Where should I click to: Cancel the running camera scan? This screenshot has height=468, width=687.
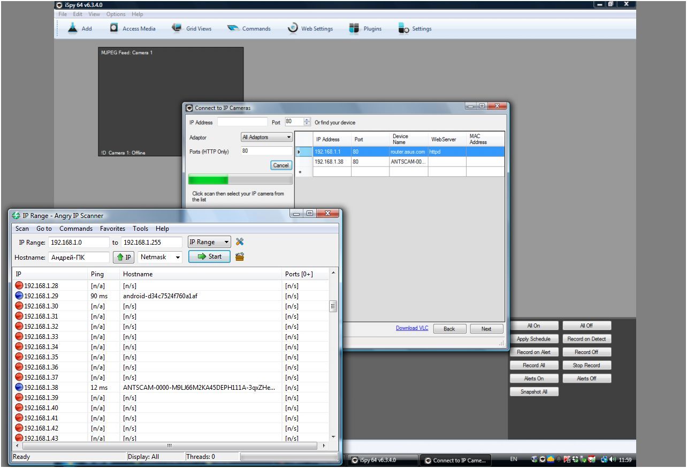[280, 165]
